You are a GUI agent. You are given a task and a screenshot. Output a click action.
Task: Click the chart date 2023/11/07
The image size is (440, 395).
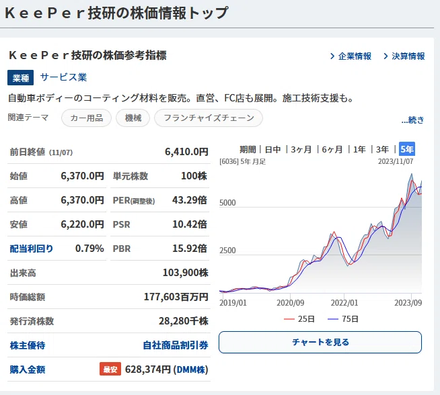click(x=396, y=161)
